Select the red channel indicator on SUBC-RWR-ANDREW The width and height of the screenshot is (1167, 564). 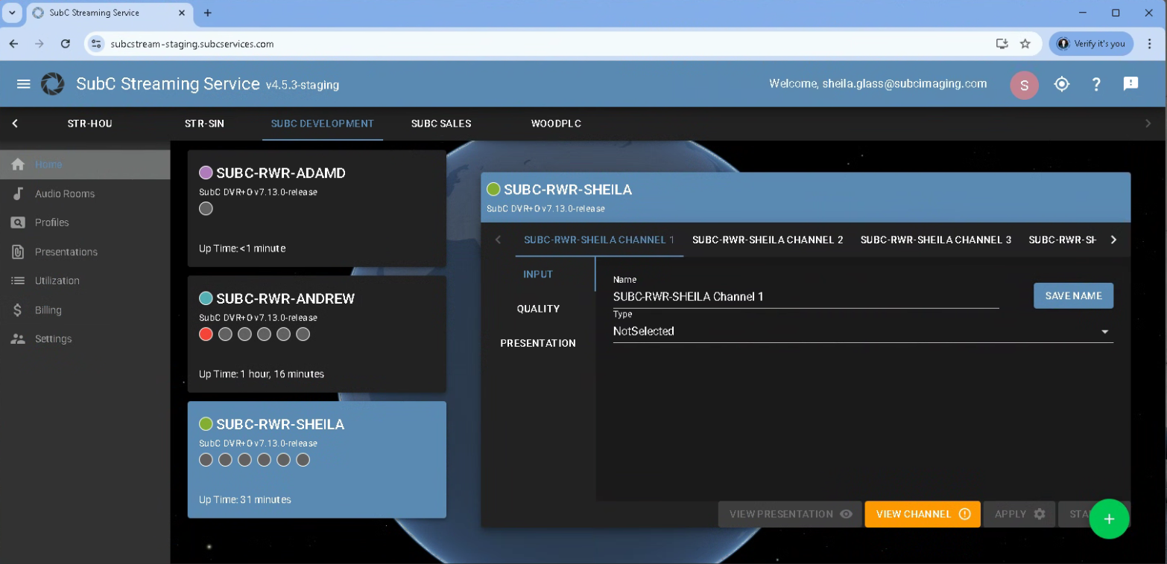click(x=206, y=335)
